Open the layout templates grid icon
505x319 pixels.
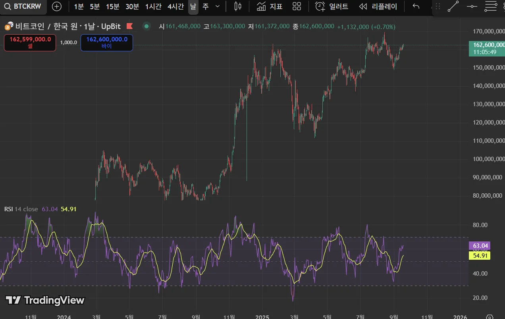[x=297, y=6]
